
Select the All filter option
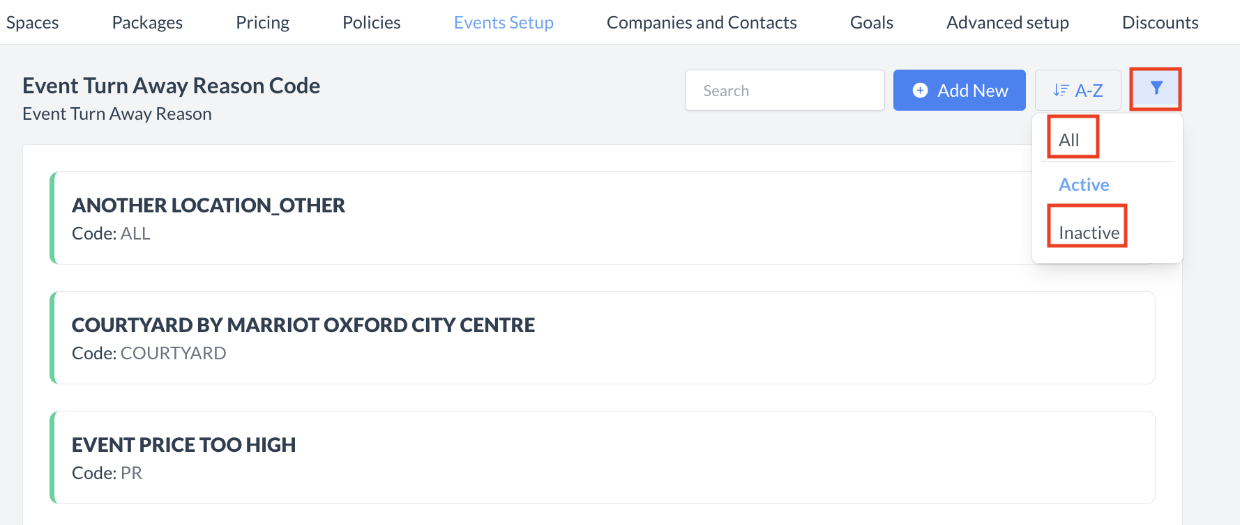pos(1069,140)
